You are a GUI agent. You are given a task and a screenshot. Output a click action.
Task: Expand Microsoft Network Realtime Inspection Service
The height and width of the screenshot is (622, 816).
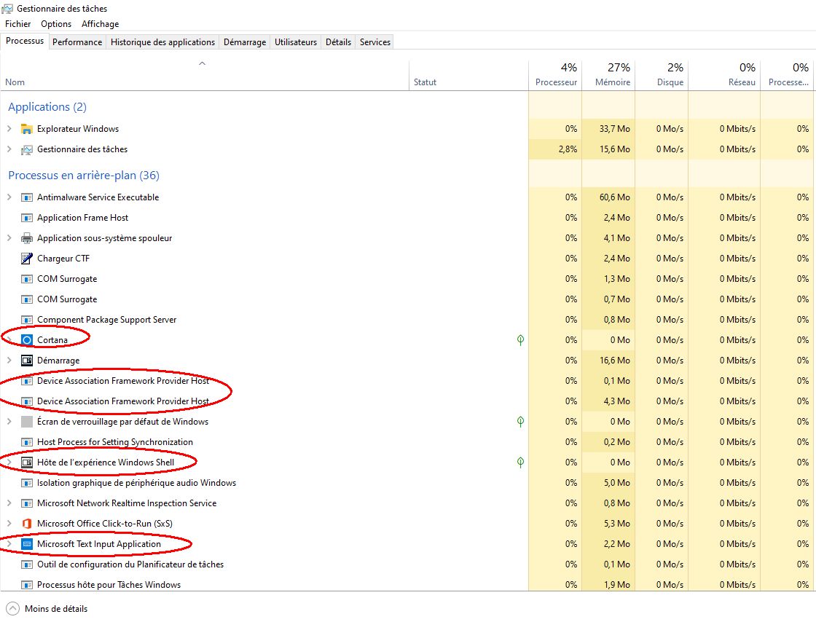[x=9, y=503]
